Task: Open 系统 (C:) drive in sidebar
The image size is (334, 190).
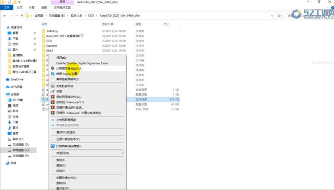Action: pos(18,139)
